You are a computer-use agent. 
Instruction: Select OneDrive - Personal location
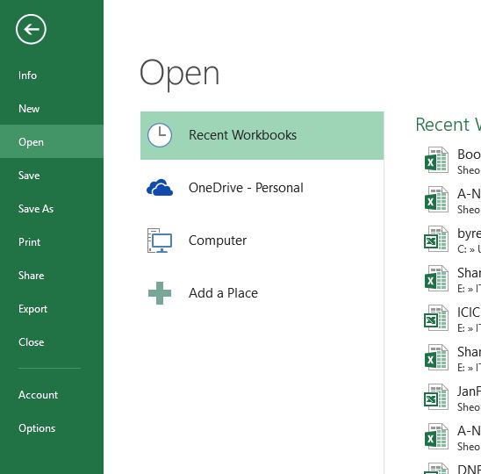[x=262, y=188]
